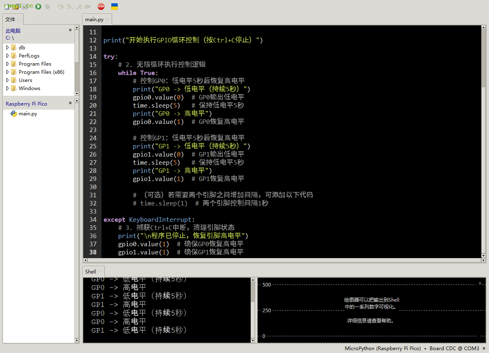Image resolution: width=489 pixels, height=353 pixels.
Task: Close the plotter panel with its X
Action: click(480, 283)
